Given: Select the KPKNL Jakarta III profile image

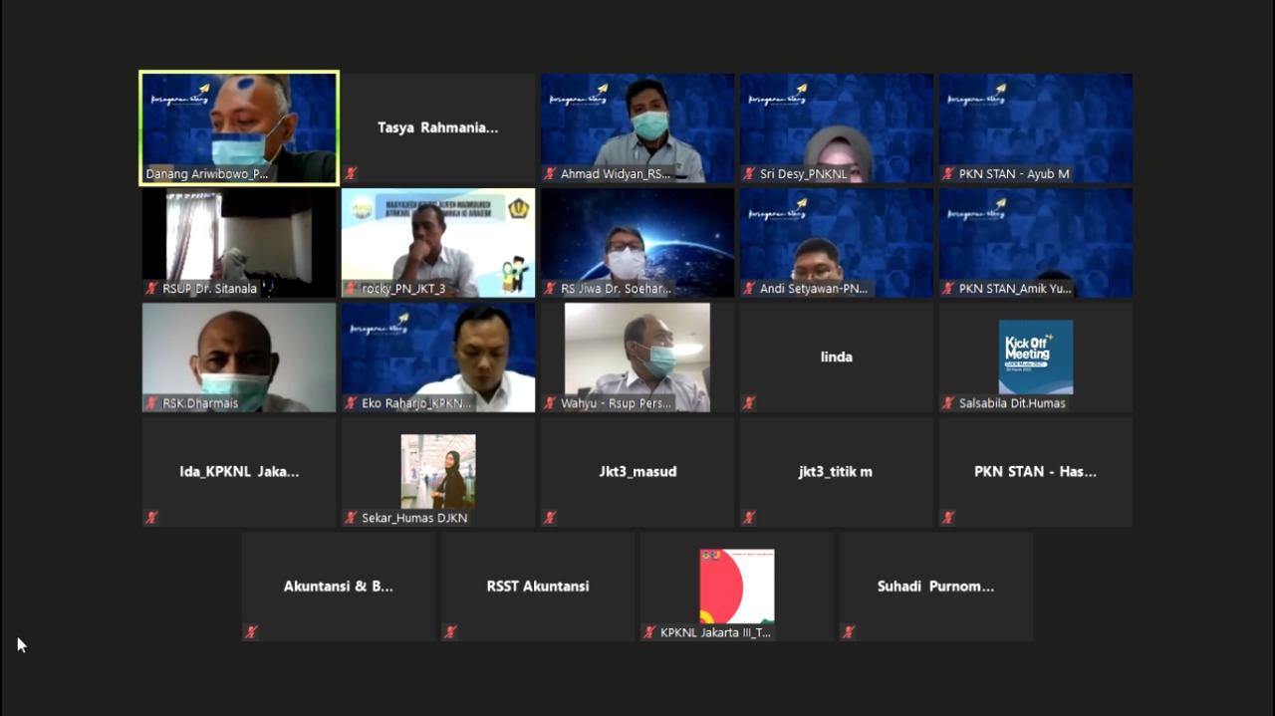Looking at the screenshot, I should click(x=736, y=586).
